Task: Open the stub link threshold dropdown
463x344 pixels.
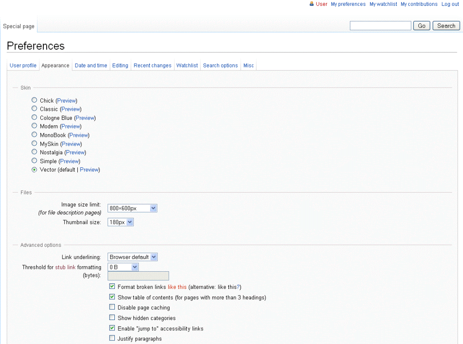Action: point(123,267)
